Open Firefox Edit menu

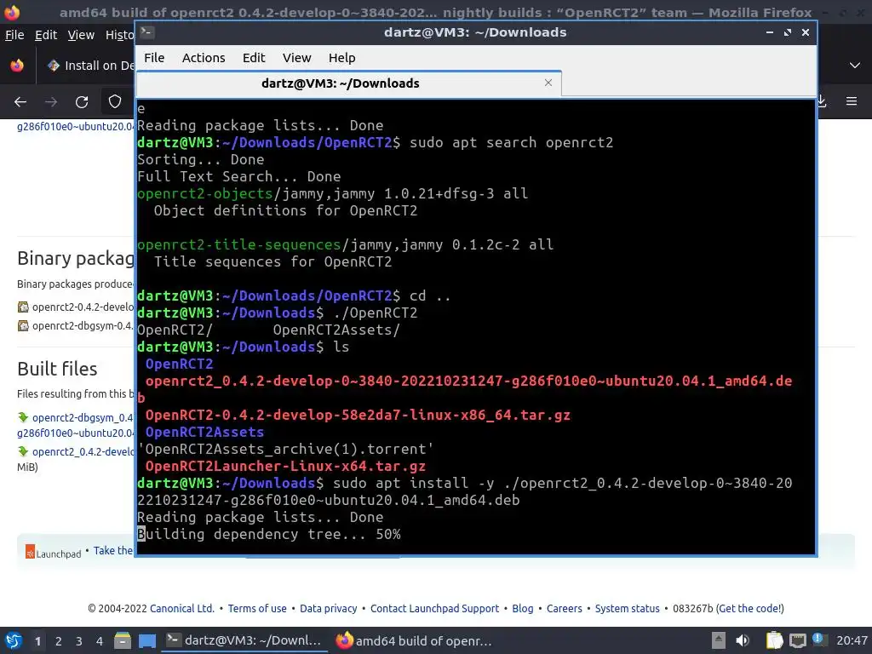point(46,35)
